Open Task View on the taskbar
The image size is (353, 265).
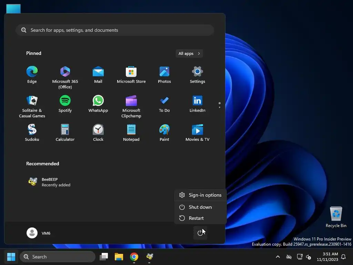(104, 257)
